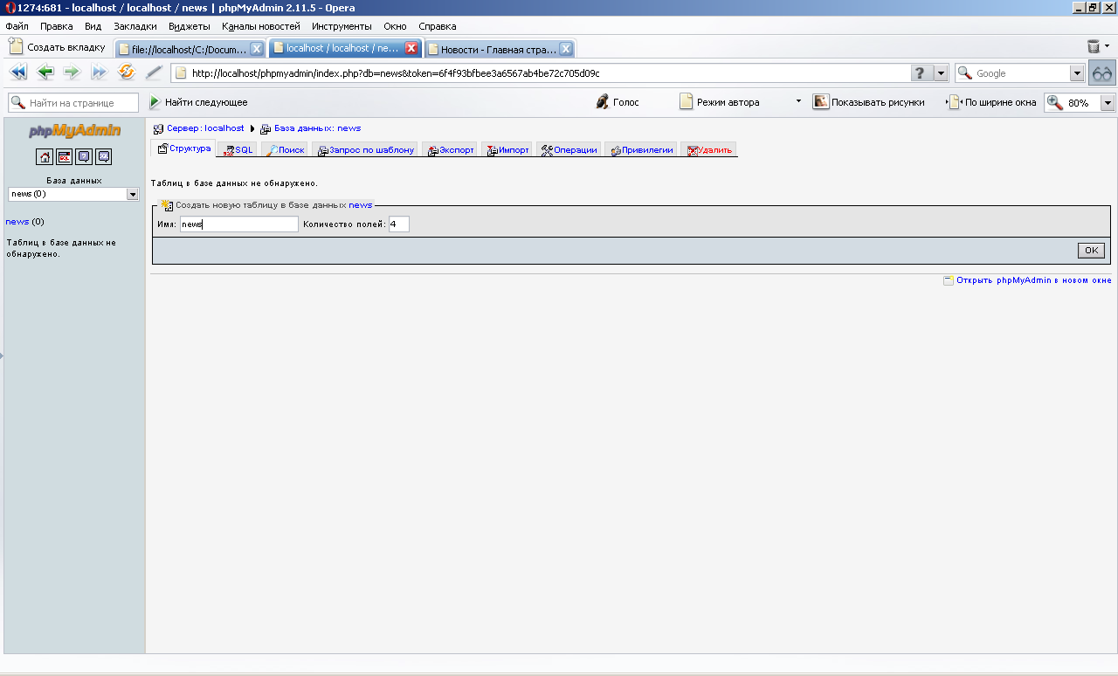1118x676 pixels.
Task: Select the red Удалить tab
Action: coord(709,149)
